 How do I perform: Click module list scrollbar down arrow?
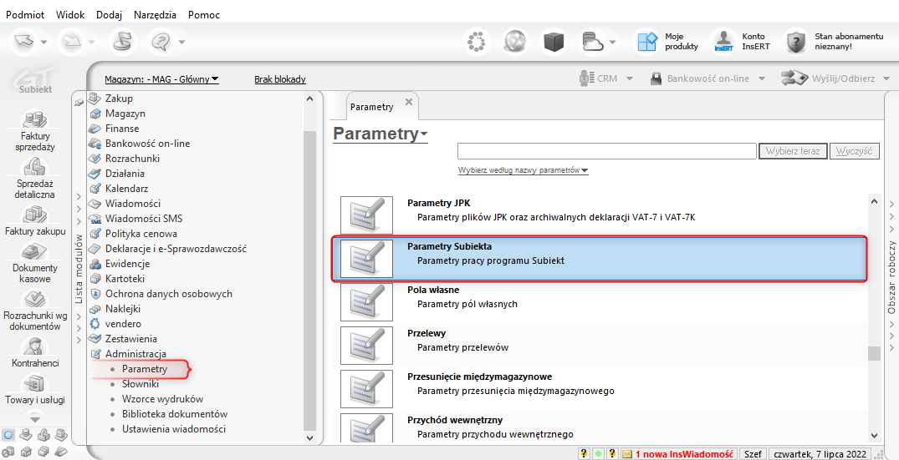point(309,437)
